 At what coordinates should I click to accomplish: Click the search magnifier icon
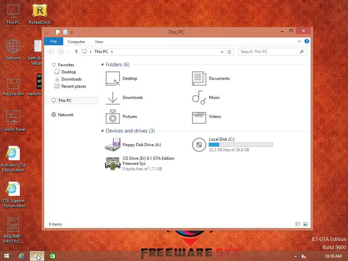tap(301, 52)
